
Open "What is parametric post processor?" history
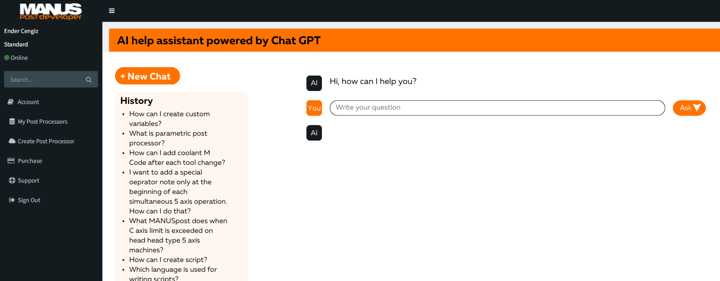pos(168,138)
